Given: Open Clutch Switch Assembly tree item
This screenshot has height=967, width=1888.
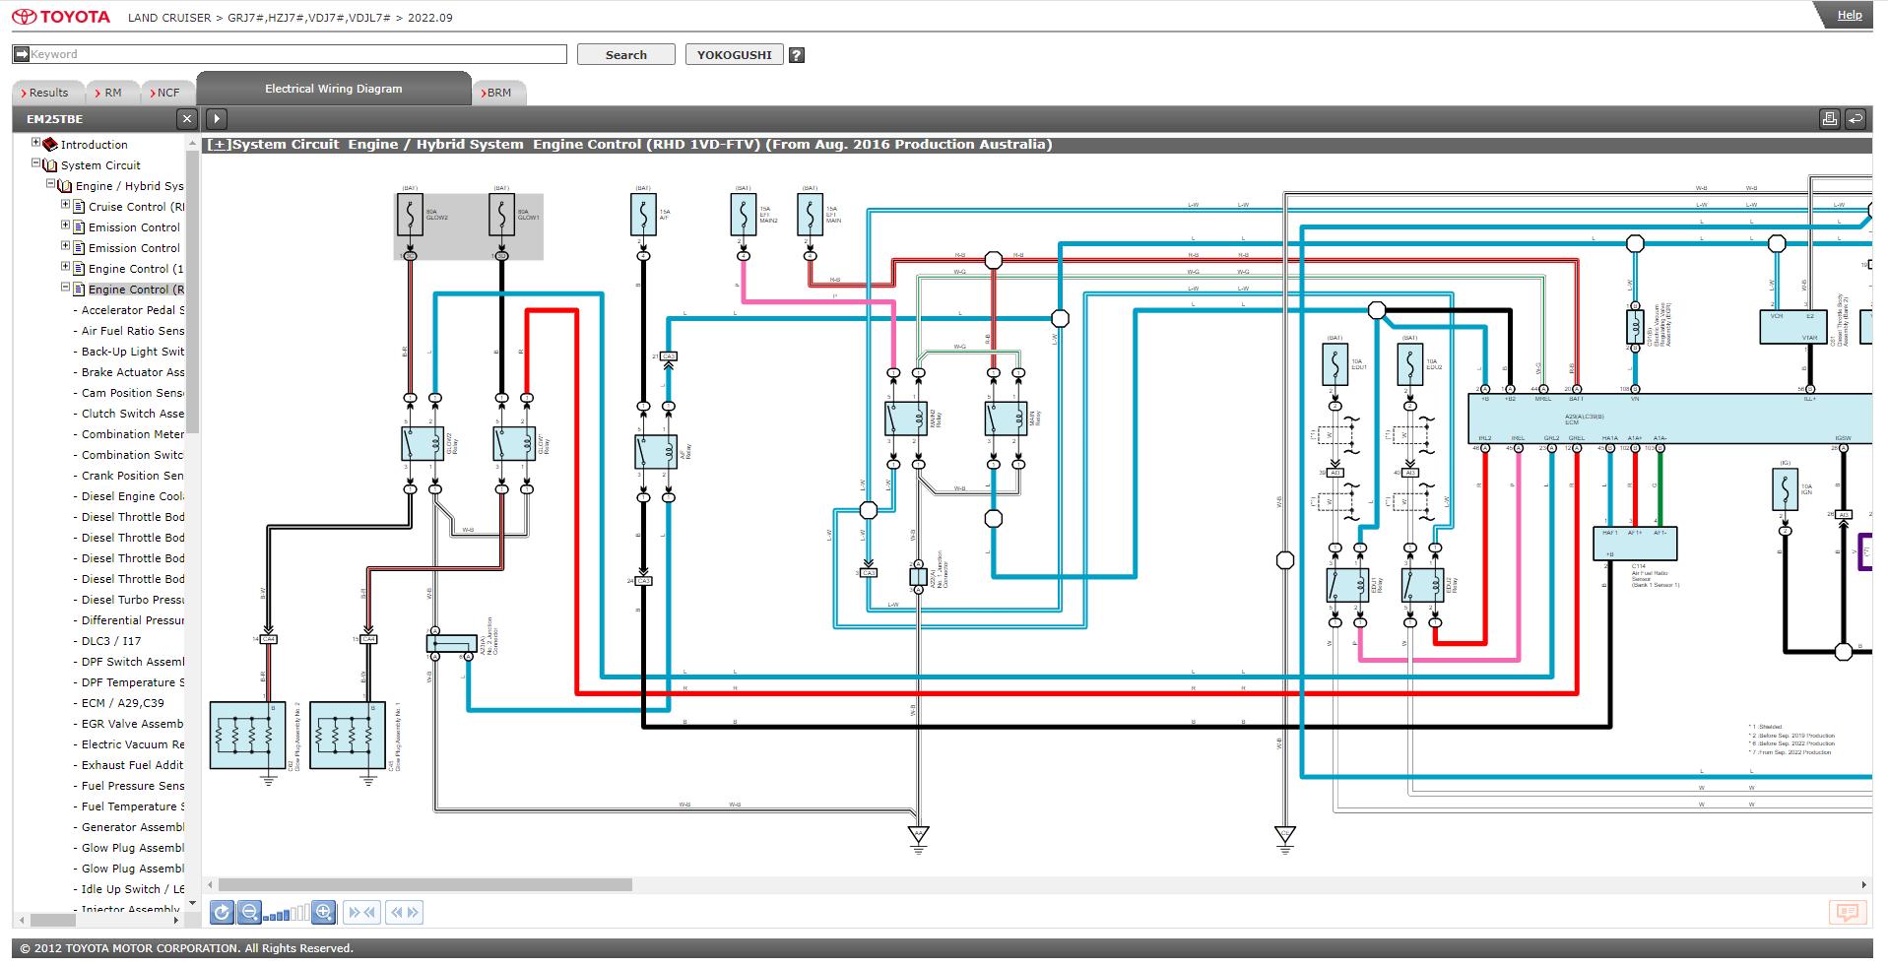Looking at the screenshot, I should pyautogui.click(x=133, y=414).
